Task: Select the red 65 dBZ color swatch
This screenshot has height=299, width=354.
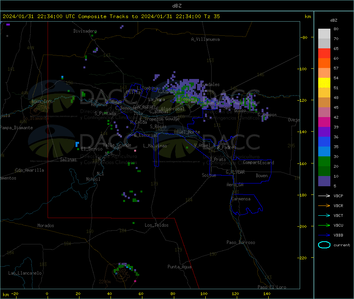Action: click(x=324, y=53)
